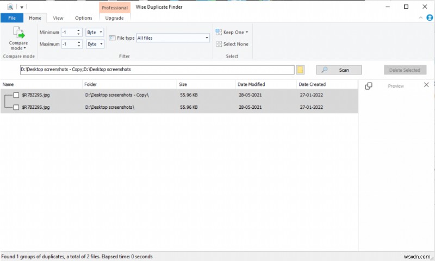Click the scan folder path field
435x261 pixels.
[x=157, y=70]
